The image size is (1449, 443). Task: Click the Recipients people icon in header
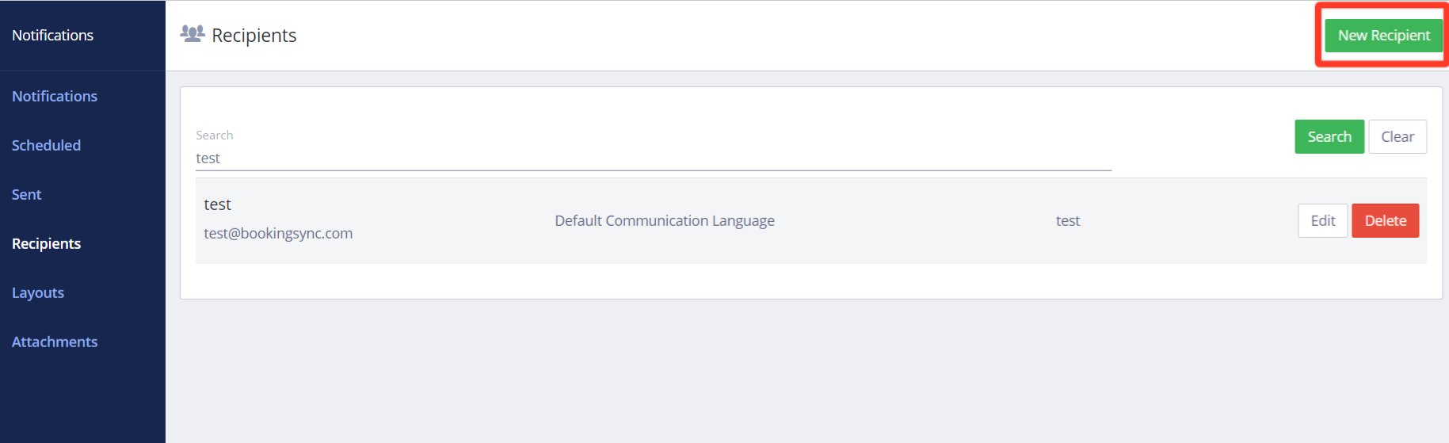click(x=192, y=34)
